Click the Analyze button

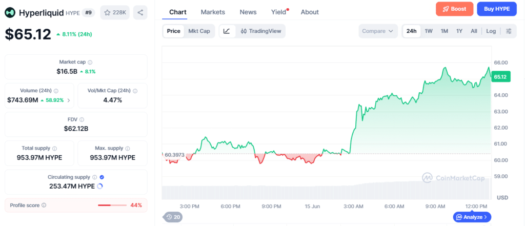(x=472, y=217)
